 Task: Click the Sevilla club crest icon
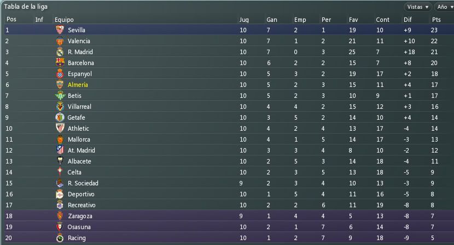[60, 30]
